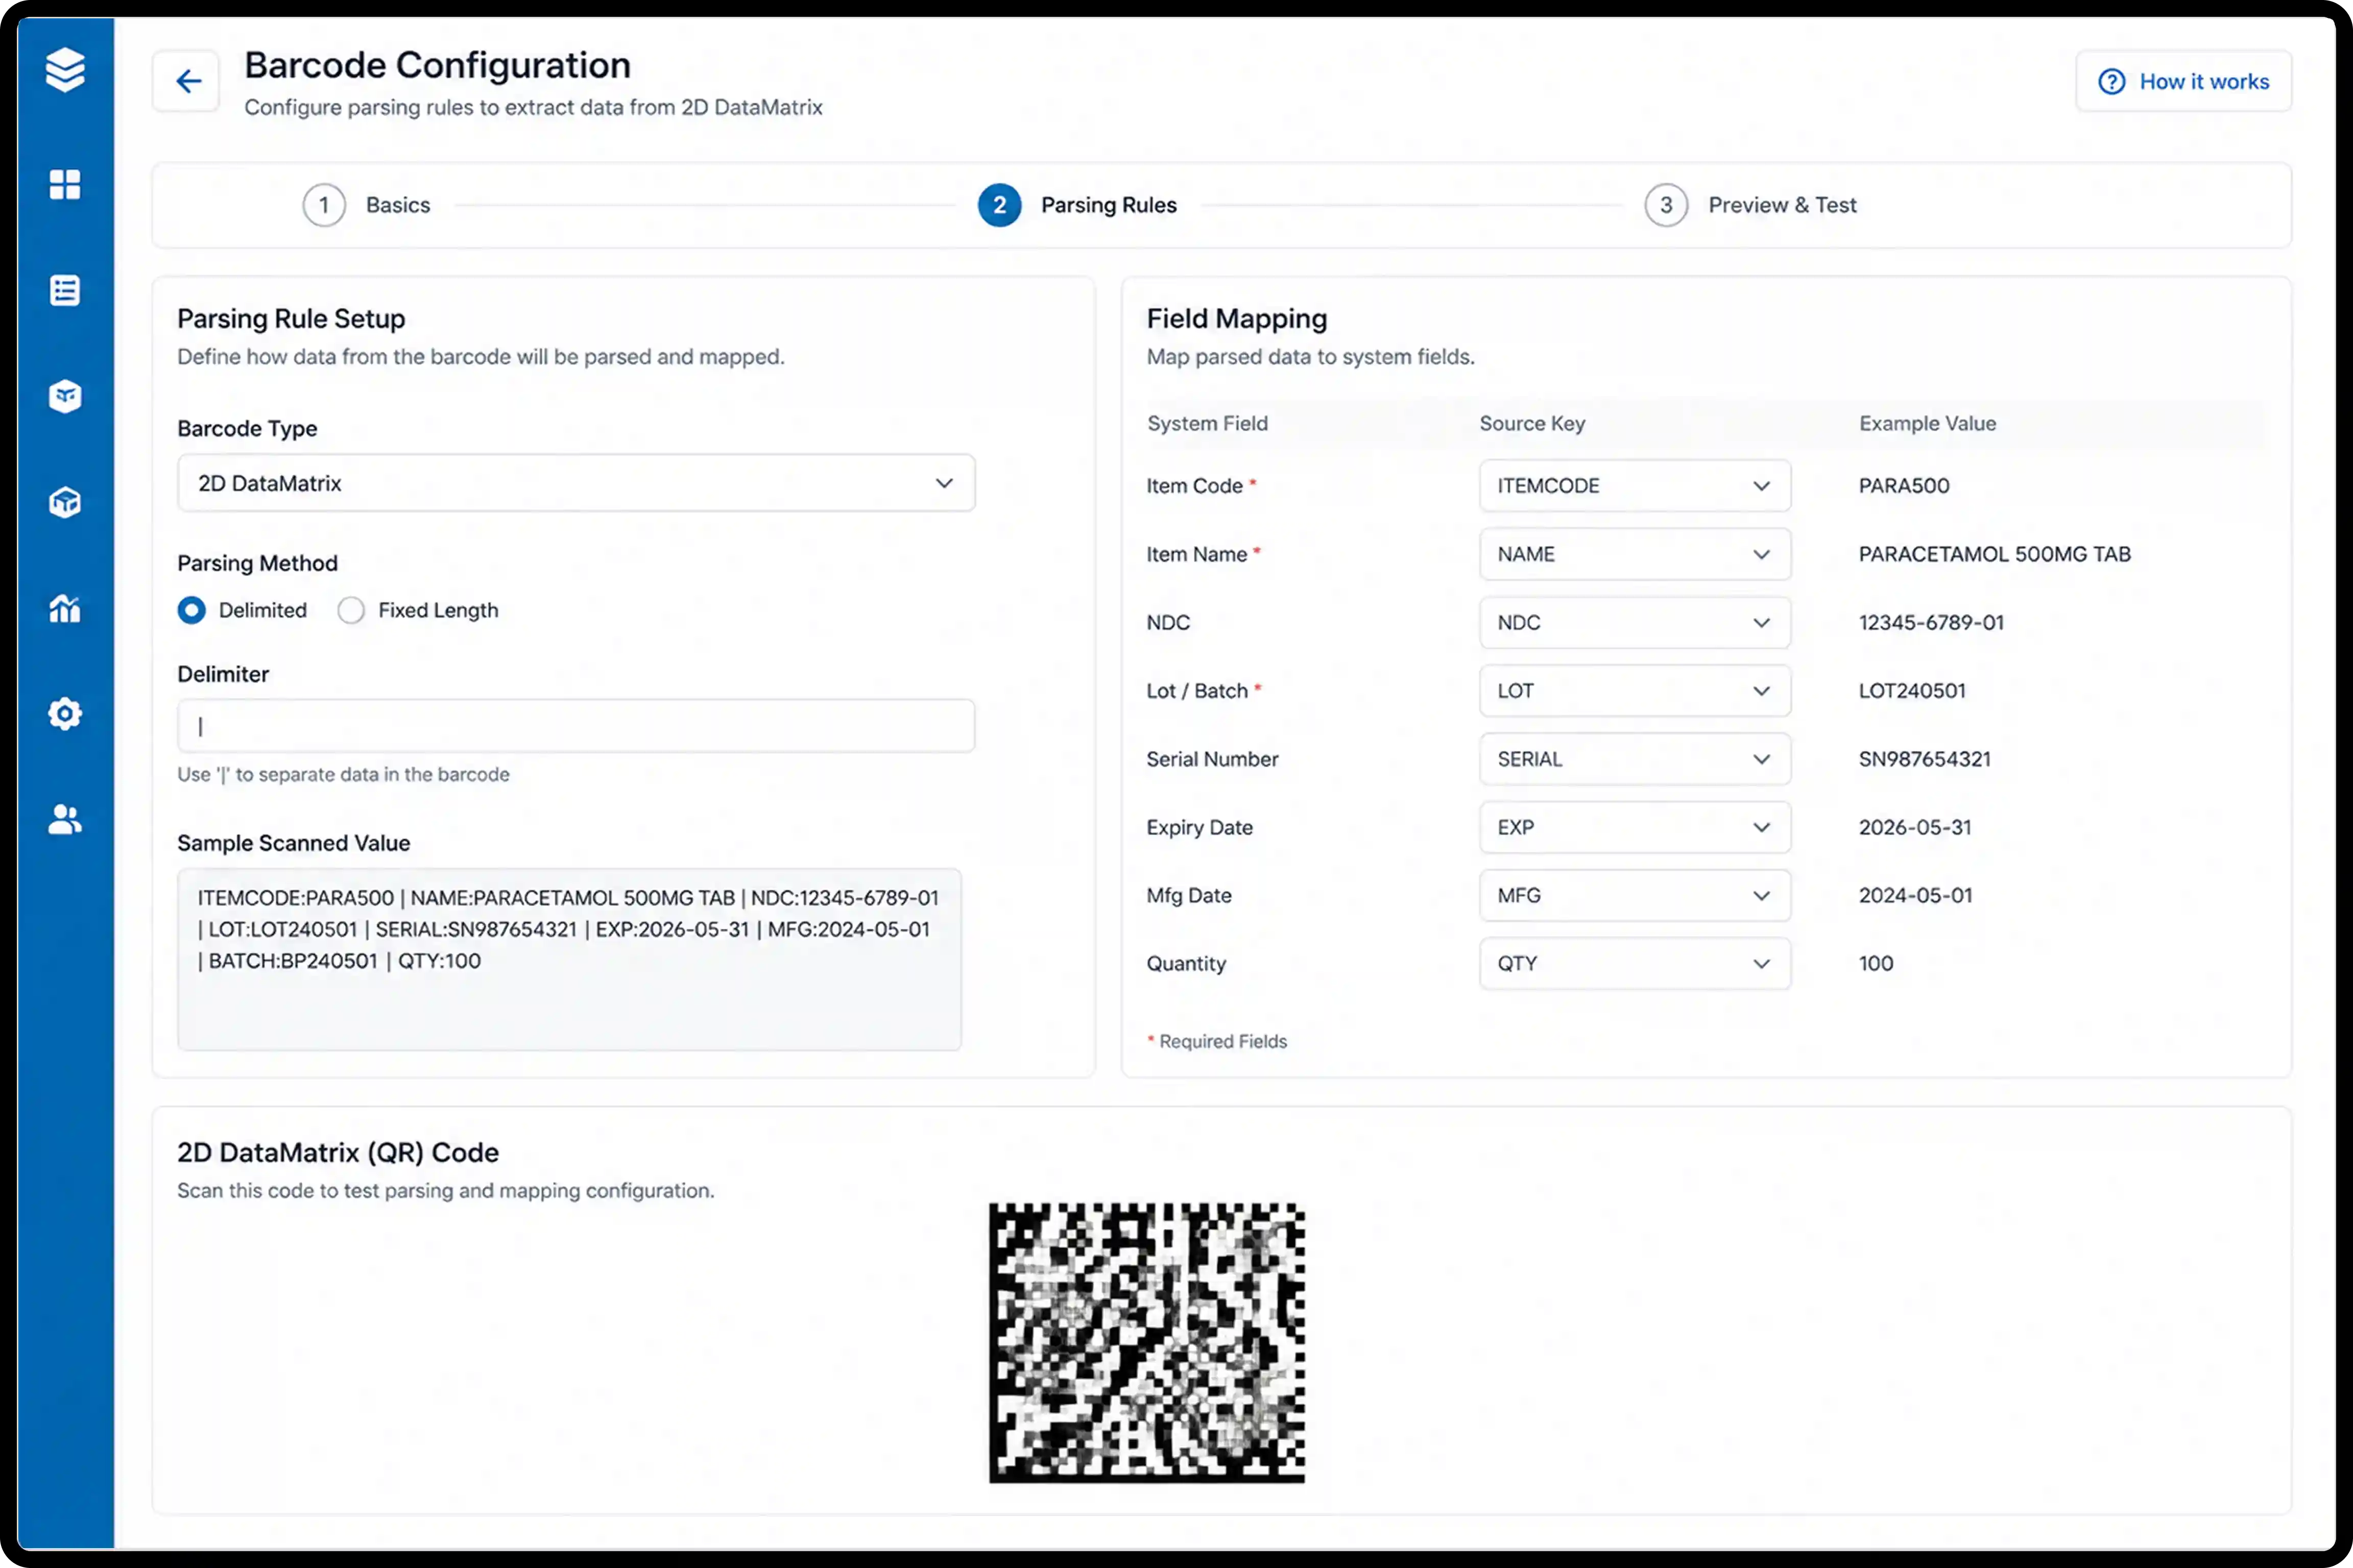Image resolution: width=2353 pixels, height=1568 pixels.
Task: Open the list icon in sidebar
Action: (65, 291)
